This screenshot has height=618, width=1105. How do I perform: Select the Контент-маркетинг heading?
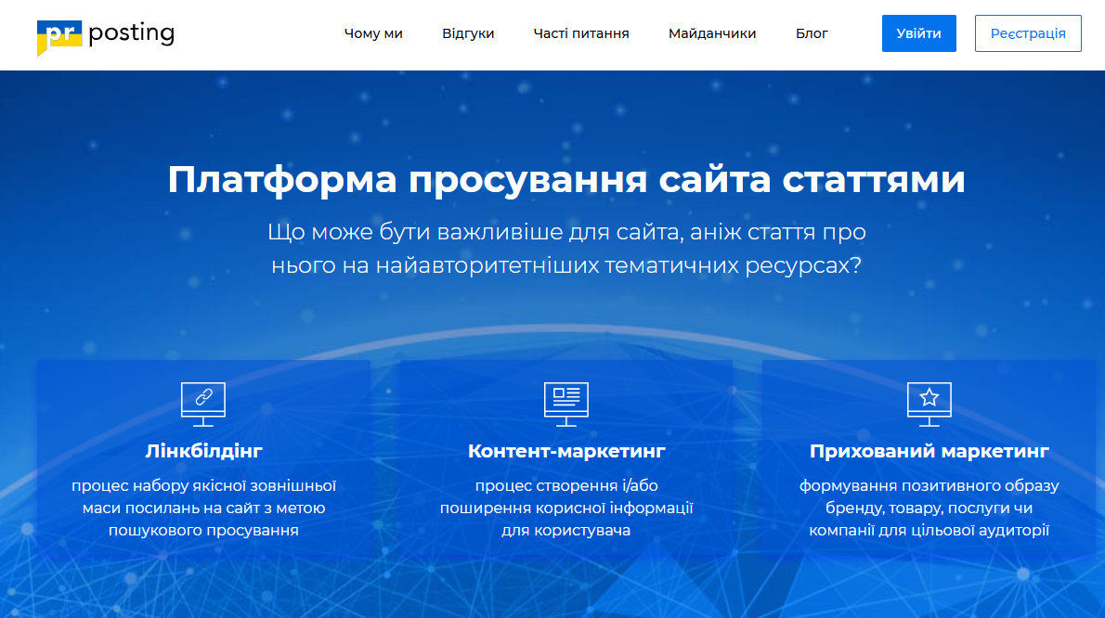point(565,451)
